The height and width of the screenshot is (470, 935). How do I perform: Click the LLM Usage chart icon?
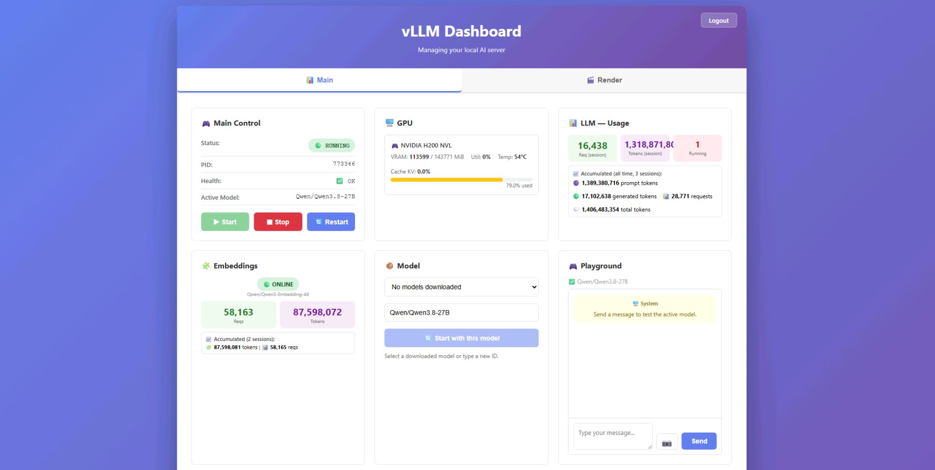pos(573,123)
